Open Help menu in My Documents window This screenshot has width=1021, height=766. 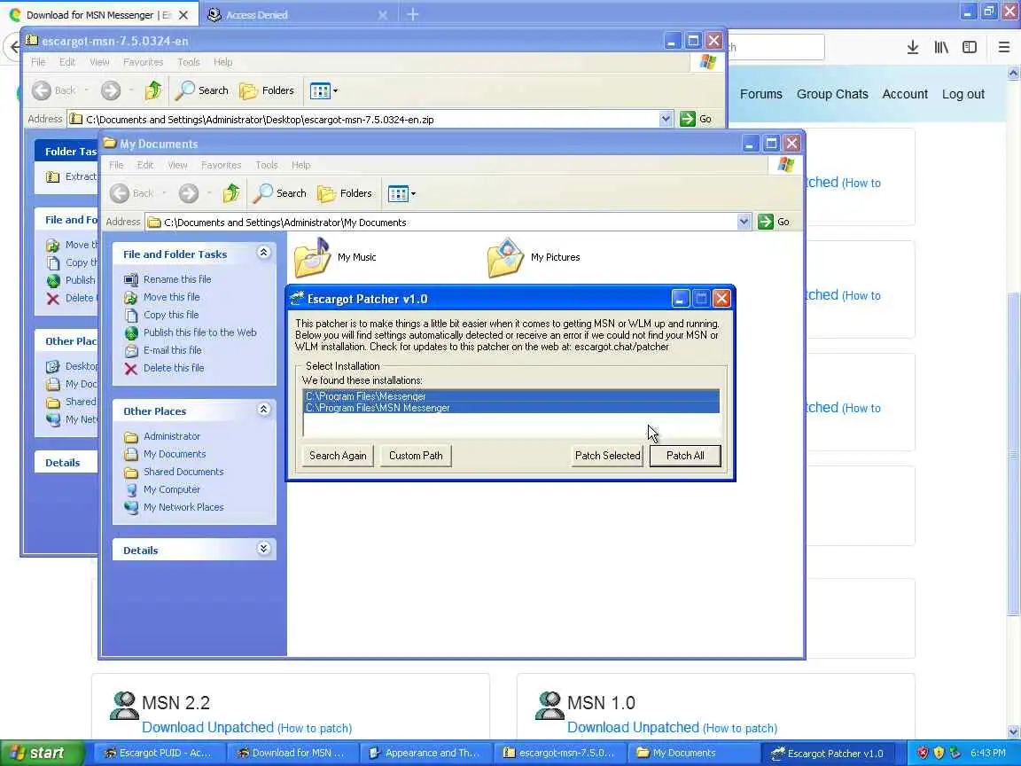pos(300,165)
